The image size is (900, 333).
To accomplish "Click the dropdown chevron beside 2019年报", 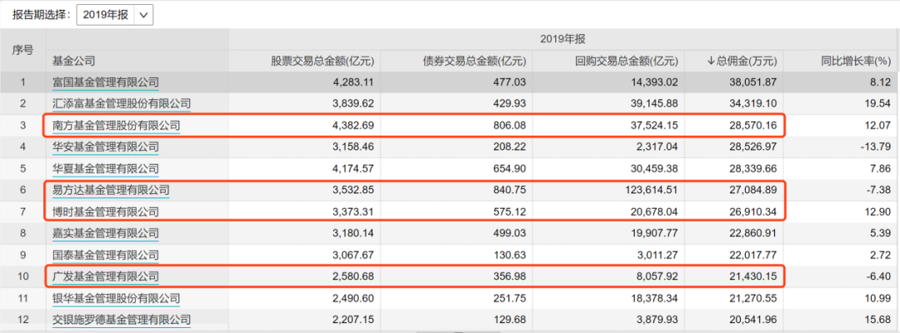I will 143,16.
